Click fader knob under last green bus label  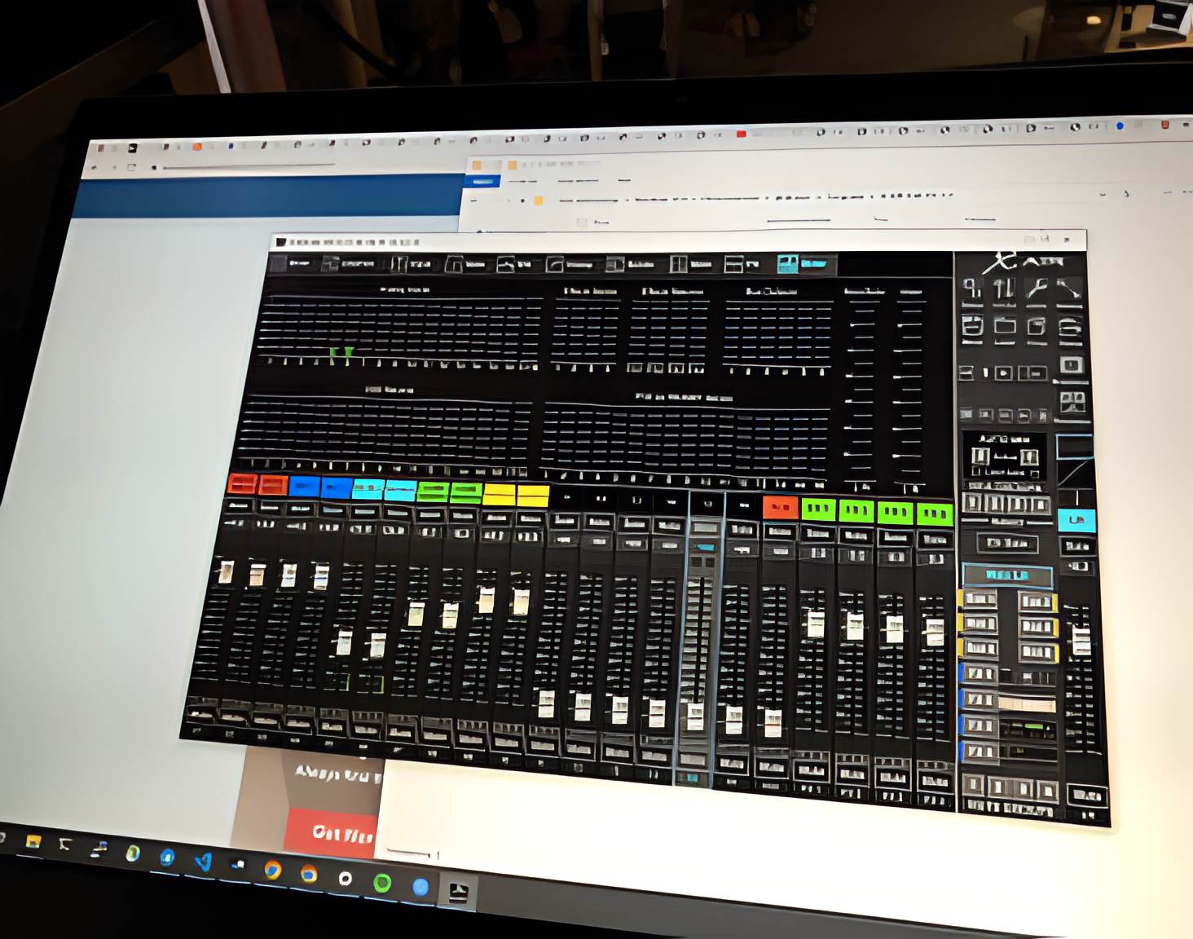(x=935, y=633)
